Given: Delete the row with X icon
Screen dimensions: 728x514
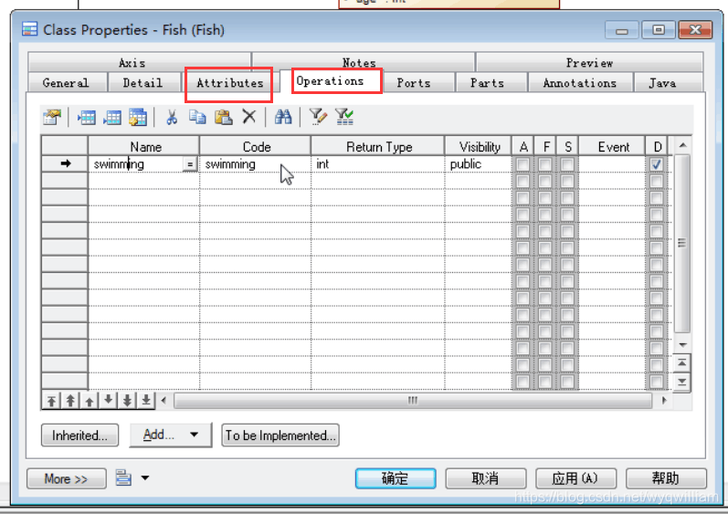Looking at the screenshot, I should (x=249, y=117).
